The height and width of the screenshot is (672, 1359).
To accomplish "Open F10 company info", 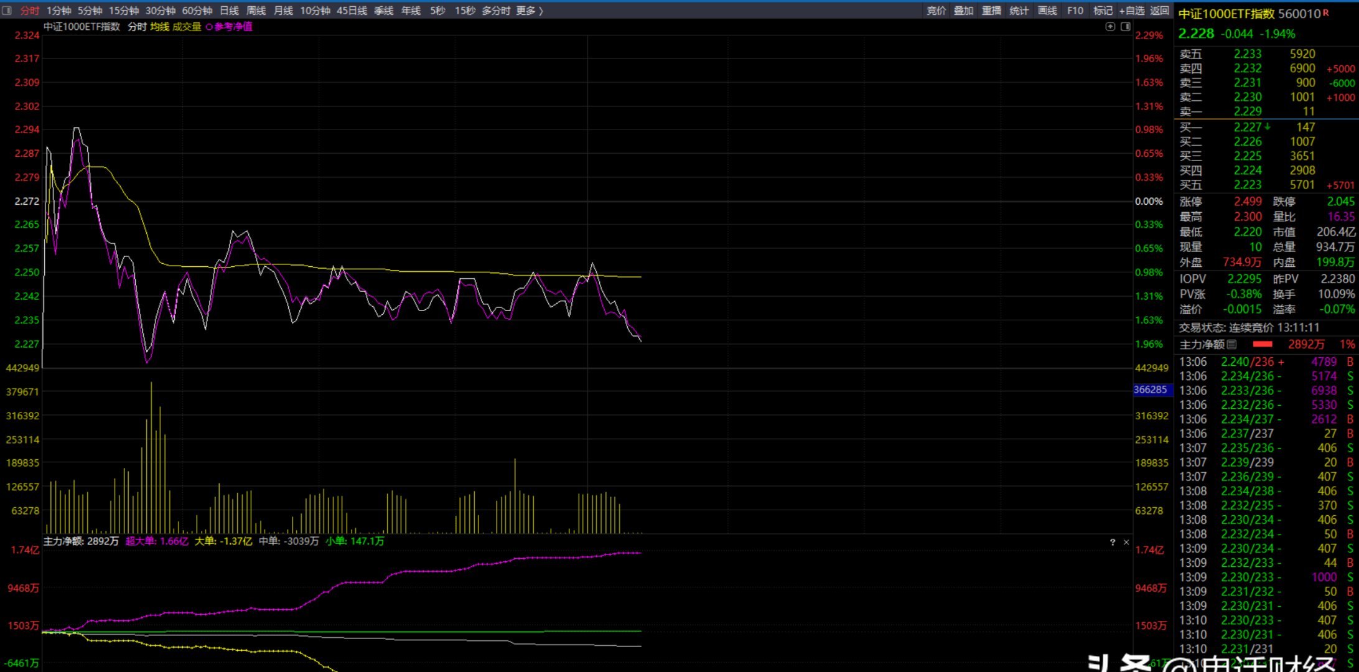I will (x=1075, y=11).
